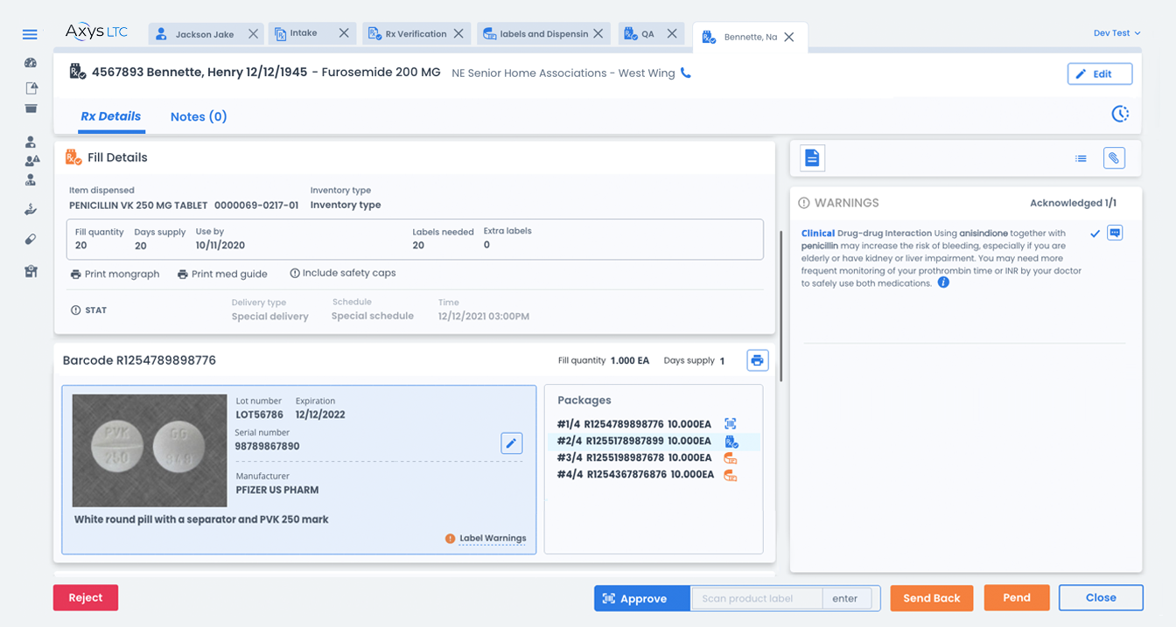Screen dimensions: 1176x627
Task: Click the Edit button
Action: tap(1100, 74)
